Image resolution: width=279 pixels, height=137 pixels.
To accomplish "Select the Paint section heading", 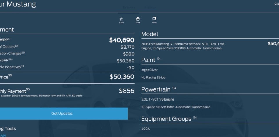I will point(148,60).
